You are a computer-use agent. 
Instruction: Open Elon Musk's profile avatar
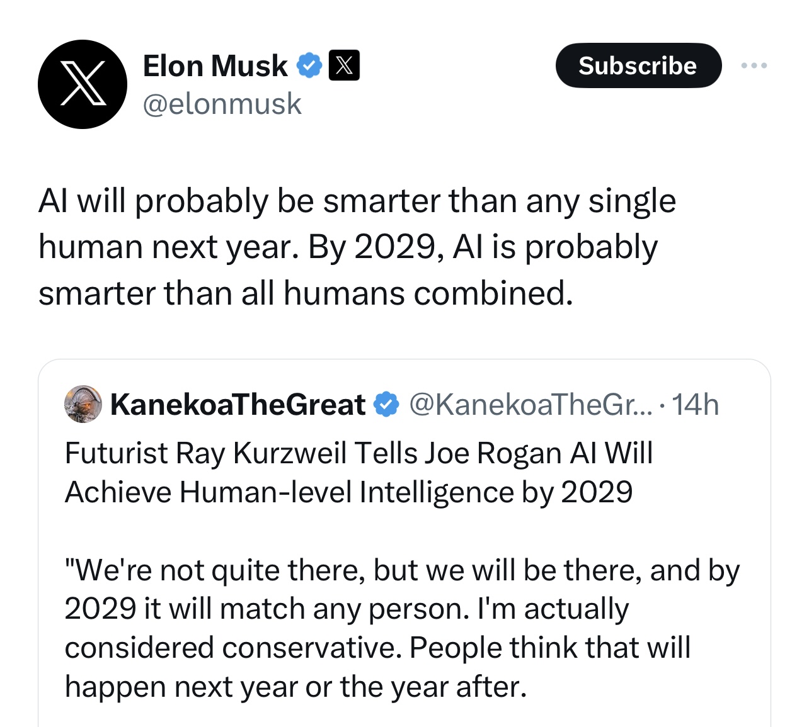(x=83, y=84)
